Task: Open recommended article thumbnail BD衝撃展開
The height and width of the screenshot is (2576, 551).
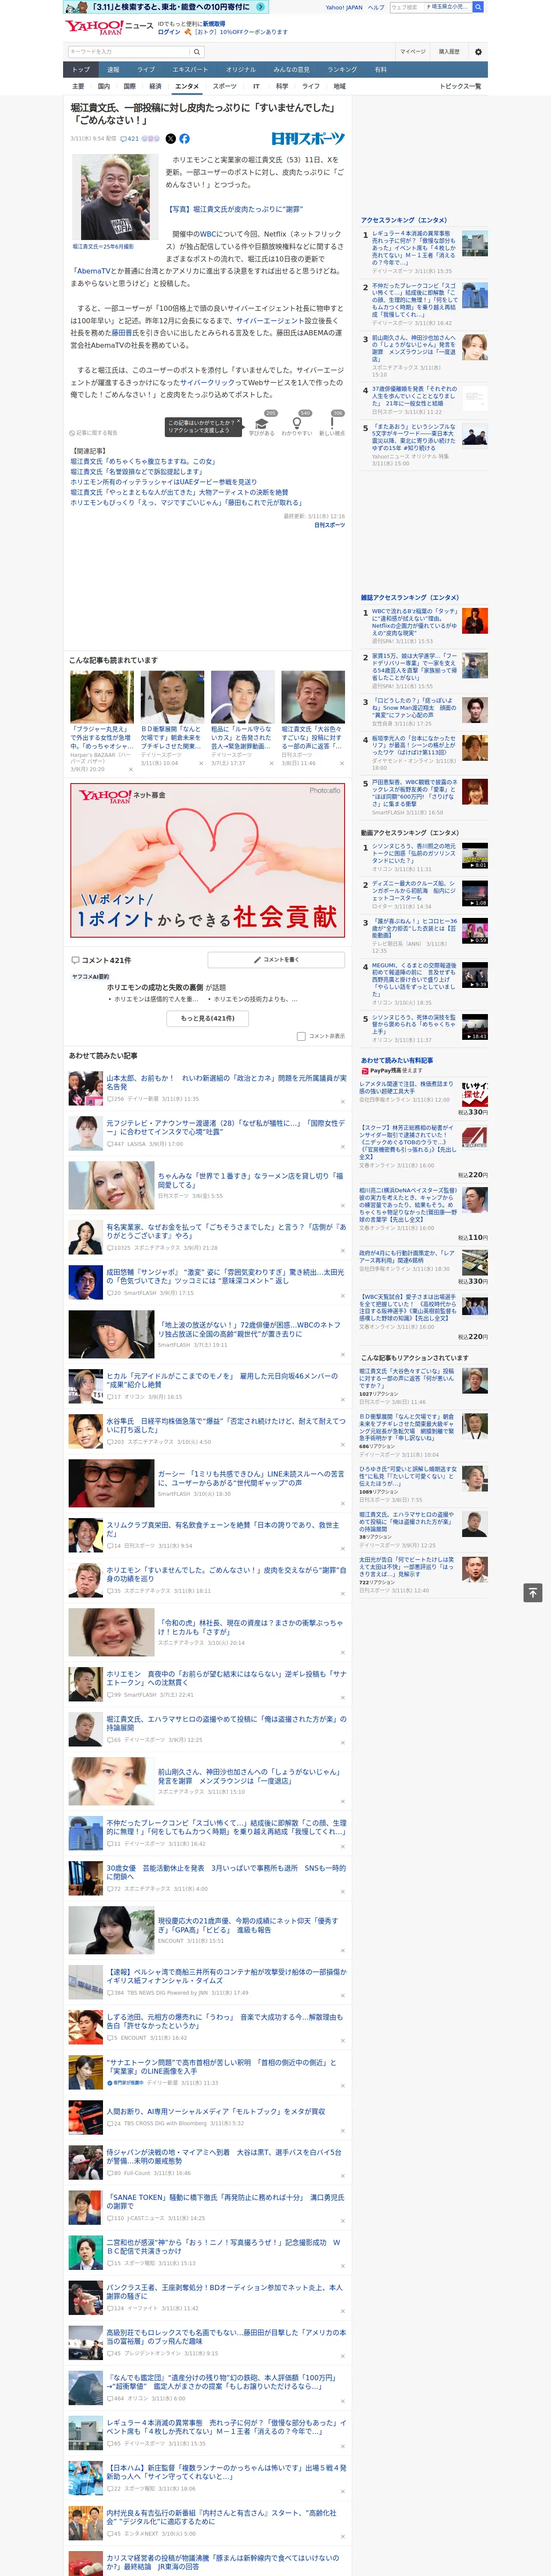Action: pos(172,697)
